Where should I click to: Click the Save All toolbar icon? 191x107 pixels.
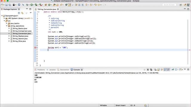[10, 5]
